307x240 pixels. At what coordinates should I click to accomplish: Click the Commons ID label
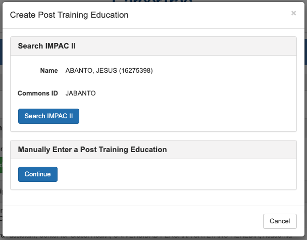[x=38, y=93]
